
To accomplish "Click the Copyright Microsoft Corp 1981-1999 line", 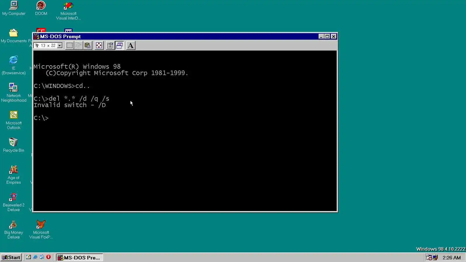I will coord(117,73).
